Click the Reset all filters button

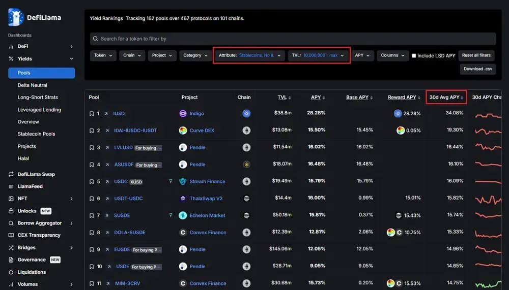(x=476, y=55)
